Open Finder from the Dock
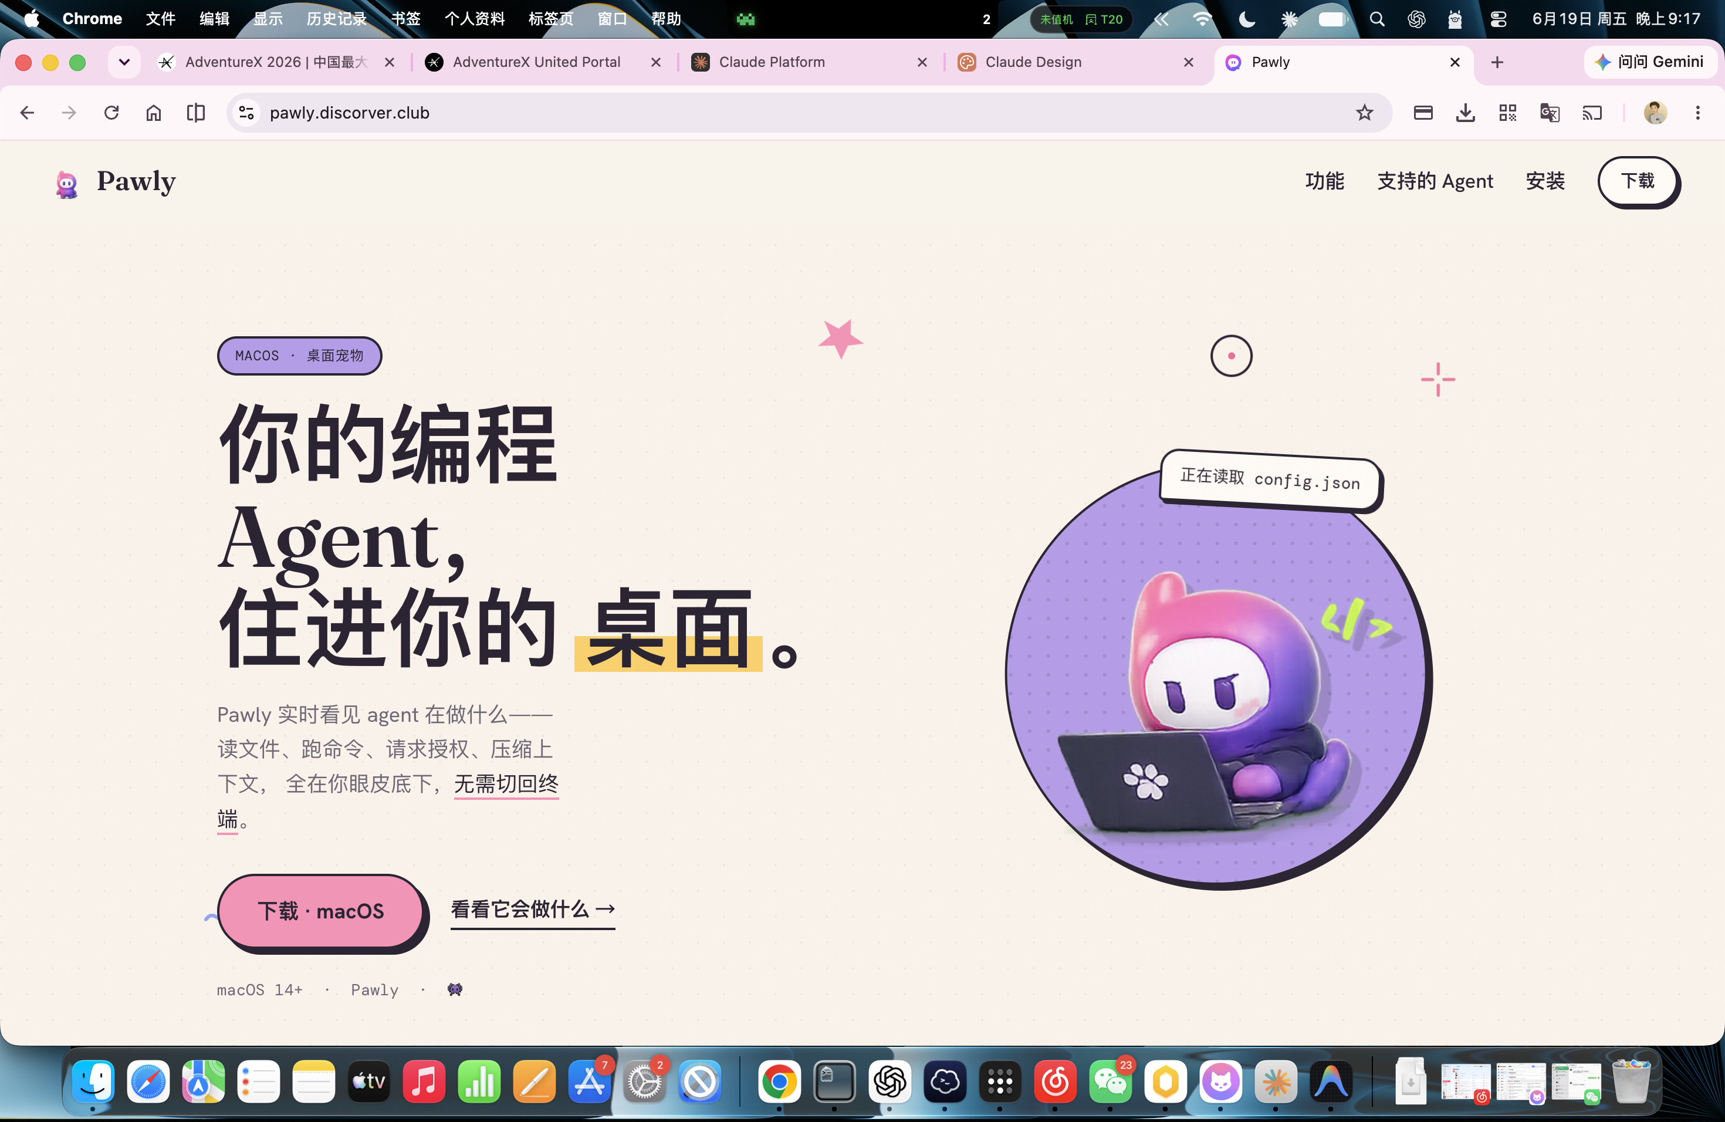Viewport: 1725px width, 1122px height. [93, 1082]
